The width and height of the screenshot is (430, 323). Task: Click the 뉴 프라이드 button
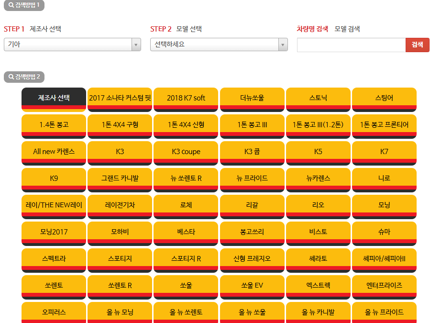tap(252, 180)
